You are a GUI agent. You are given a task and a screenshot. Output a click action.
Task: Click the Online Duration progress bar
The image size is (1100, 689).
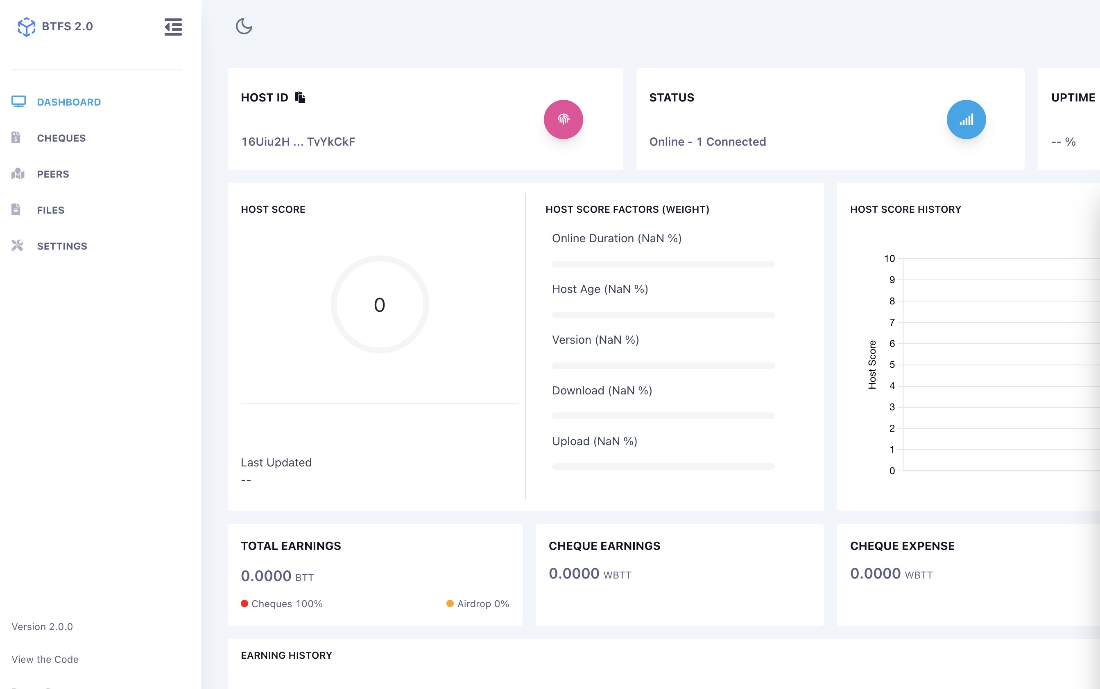point(663,264)
